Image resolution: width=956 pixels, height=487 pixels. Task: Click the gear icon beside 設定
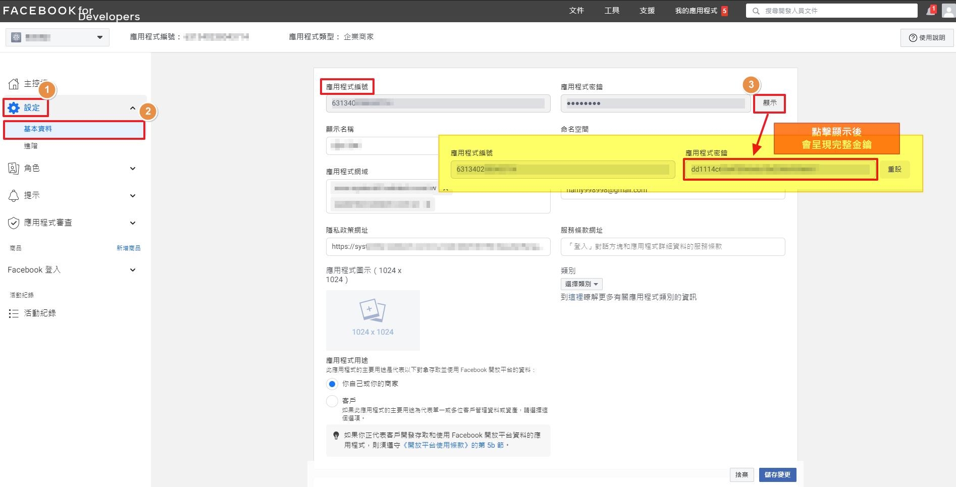[14, 107]
